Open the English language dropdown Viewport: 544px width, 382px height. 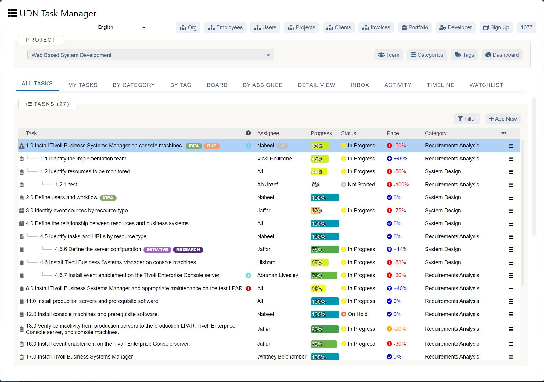tap(121, 27)
